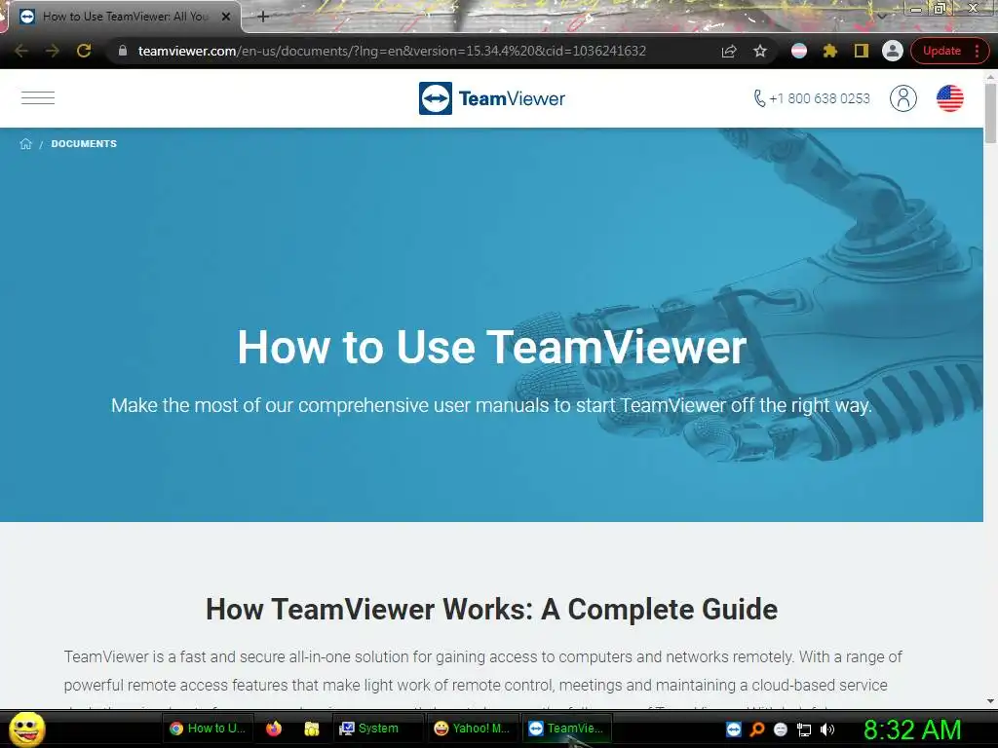Click the round gray tray icon
The width and height of the screenshot is (998, 748).
pyautogui.click(x=781, y=729)
